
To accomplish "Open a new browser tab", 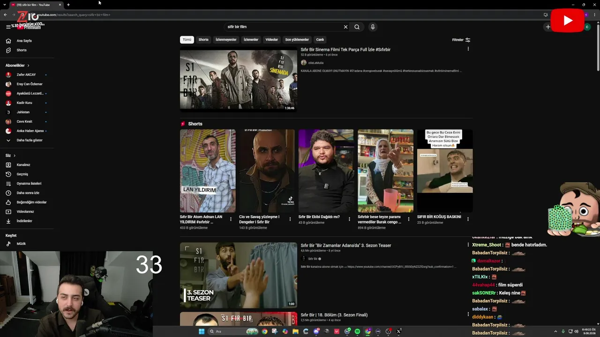I will 68,5.
